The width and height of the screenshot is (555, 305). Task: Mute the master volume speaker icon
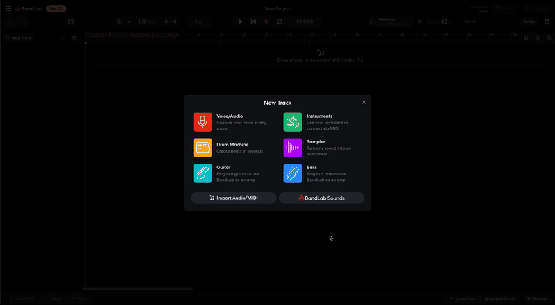(x=420, y=21)
